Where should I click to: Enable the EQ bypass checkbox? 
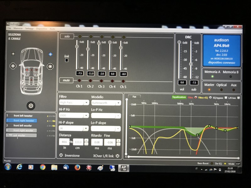tap(226, 97)
